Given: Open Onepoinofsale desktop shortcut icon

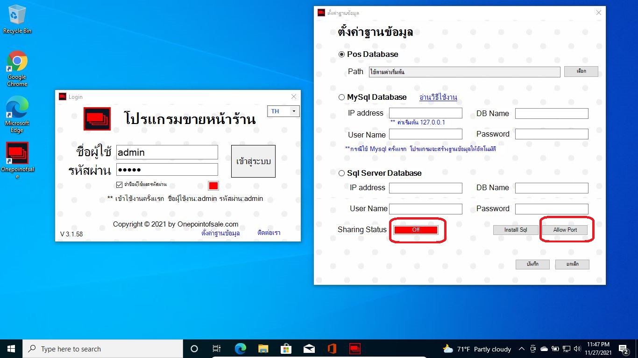Looking at the screenshot, I should click(17, 154).
